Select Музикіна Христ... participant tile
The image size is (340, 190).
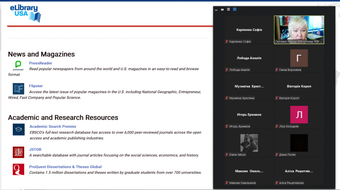click(249, 86)
